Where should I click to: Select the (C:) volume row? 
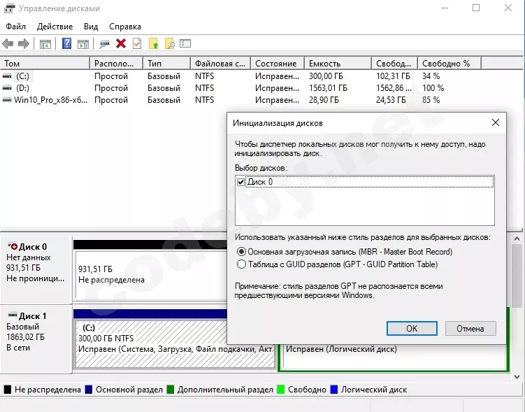(240, 76)
